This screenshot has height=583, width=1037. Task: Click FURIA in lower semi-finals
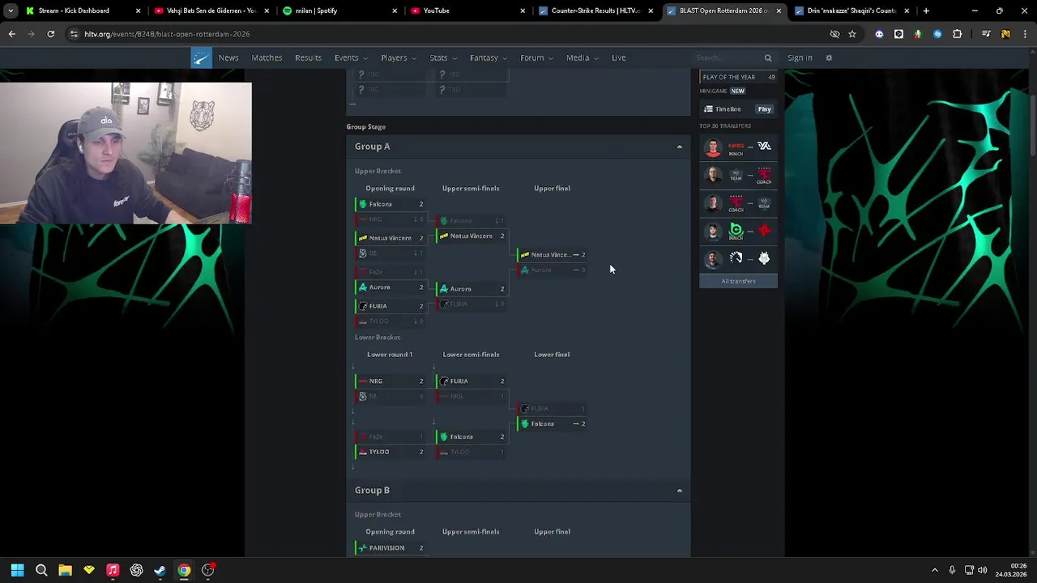click(x=472, y=381)
